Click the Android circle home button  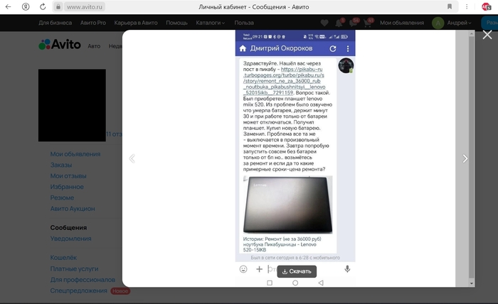[x=295, y=283]
